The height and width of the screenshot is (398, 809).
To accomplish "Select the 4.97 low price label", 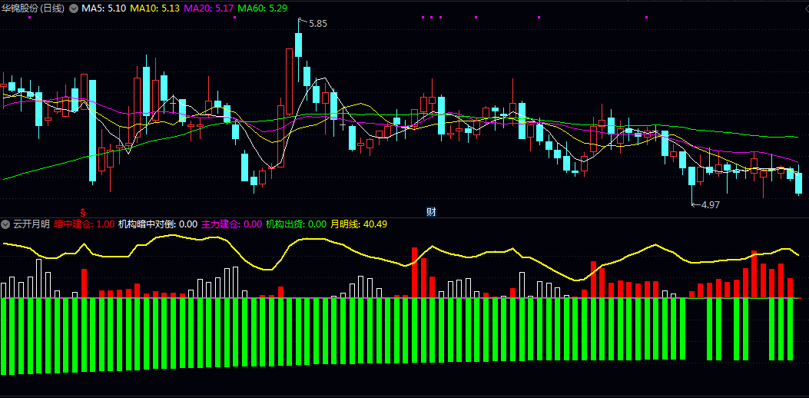I will coord(710,205).
